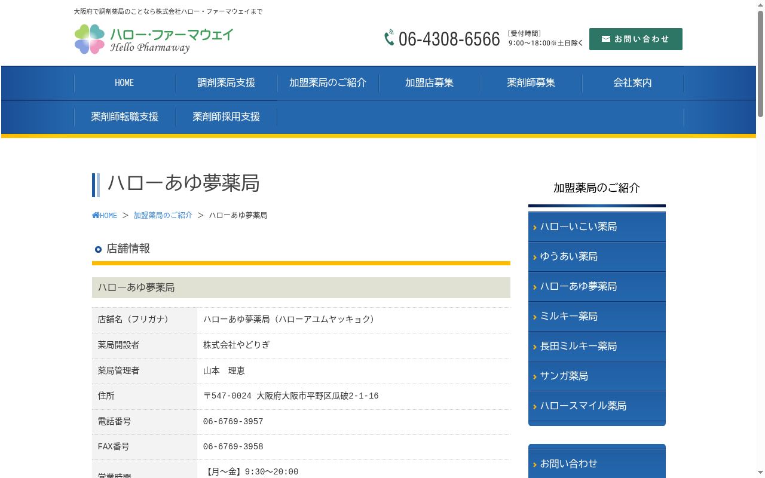Image resolution: width=765 pixels, height=478 pixels.
Task: Click the operator name 株式会社やどりぎ
Action: [237, 345]
